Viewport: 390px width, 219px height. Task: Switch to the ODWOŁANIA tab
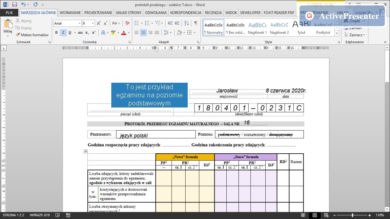156,13
